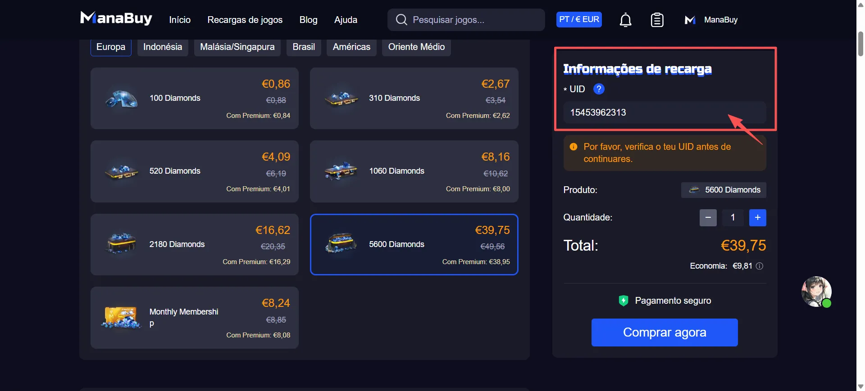
Task: Click the 310 Diamonds tray image
Action: [x=341, y=98]
